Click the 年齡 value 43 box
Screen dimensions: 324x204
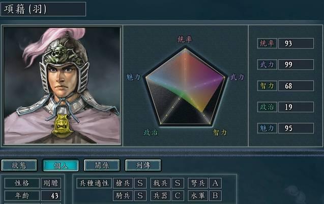point(51,195)
